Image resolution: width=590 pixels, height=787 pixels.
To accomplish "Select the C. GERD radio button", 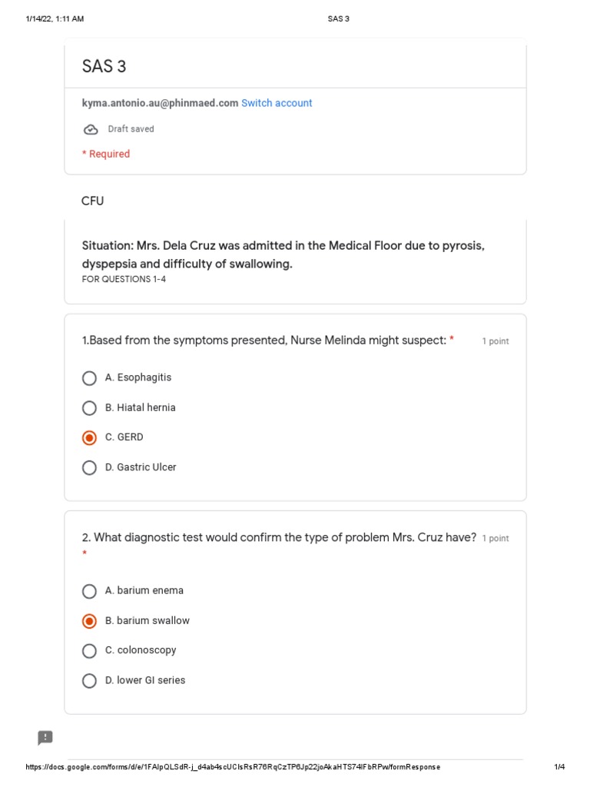I will [89, 437].
